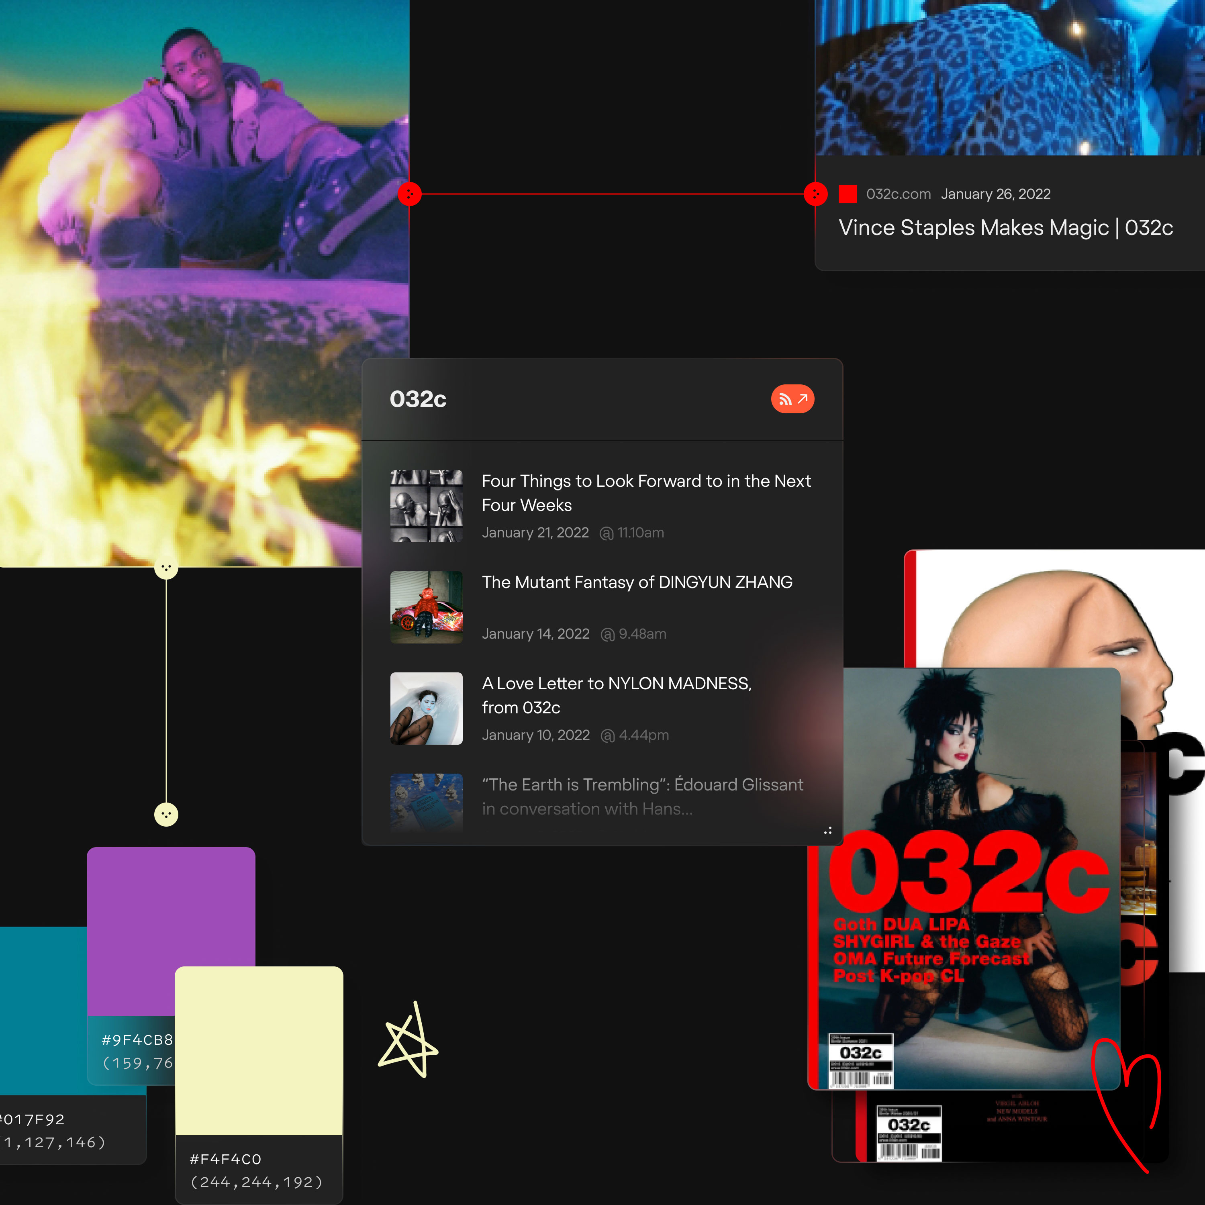Click the DINGYUN ZHANG article thumbnail
The image size is (1205, 1205).
coord(426,607)
